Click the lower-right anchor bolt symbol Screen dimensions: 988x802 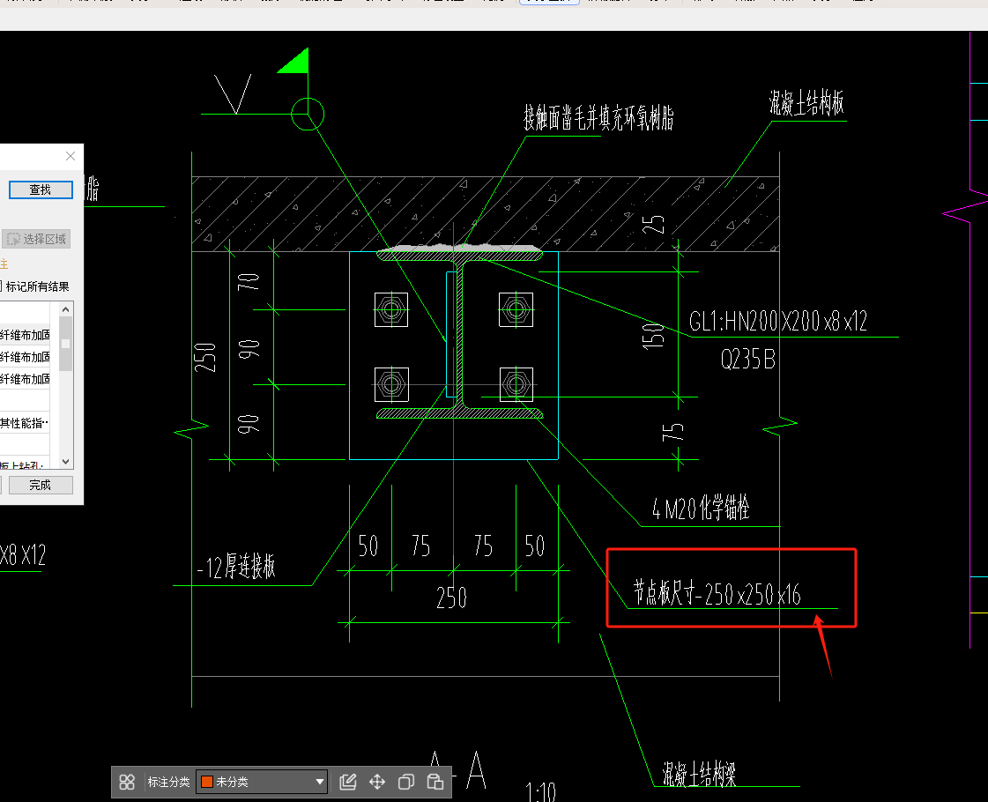point(516,384)
